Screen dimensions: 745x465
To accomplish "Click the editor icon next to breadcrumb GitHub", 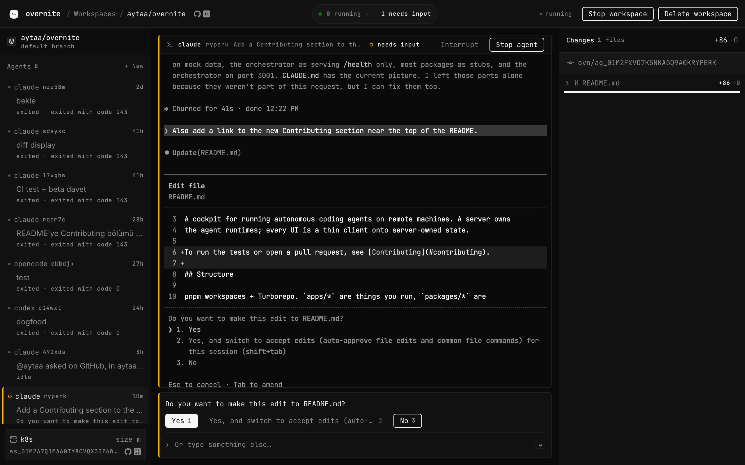I will click(207, 14).
